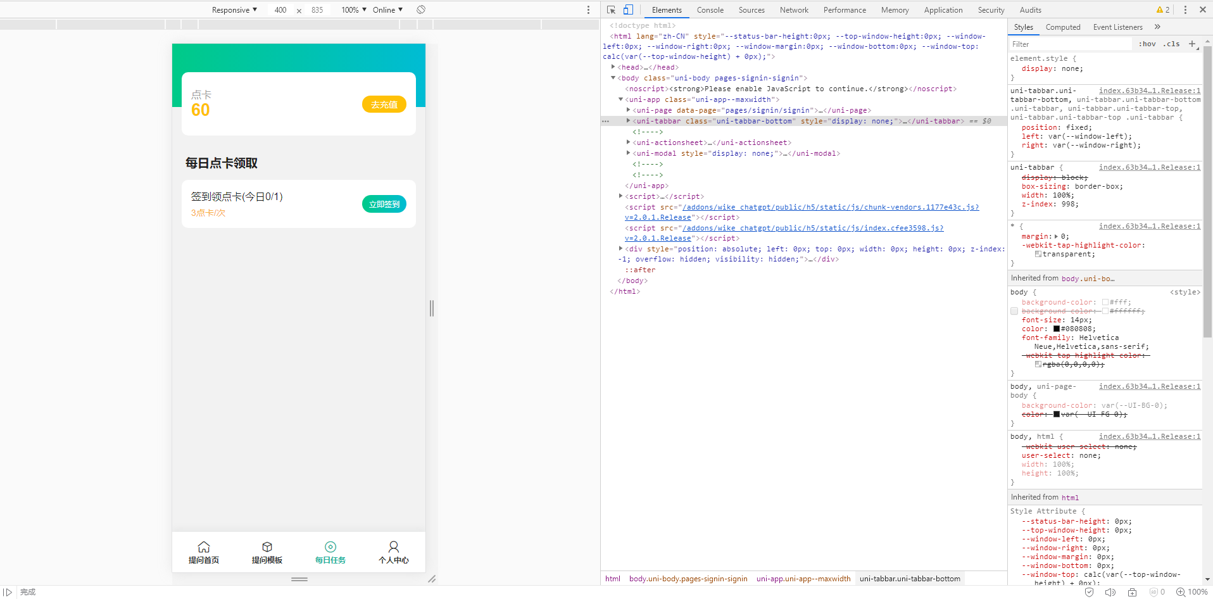
Task: Click the viewport right-edge resize handle
Action: [x=432, y=308]
